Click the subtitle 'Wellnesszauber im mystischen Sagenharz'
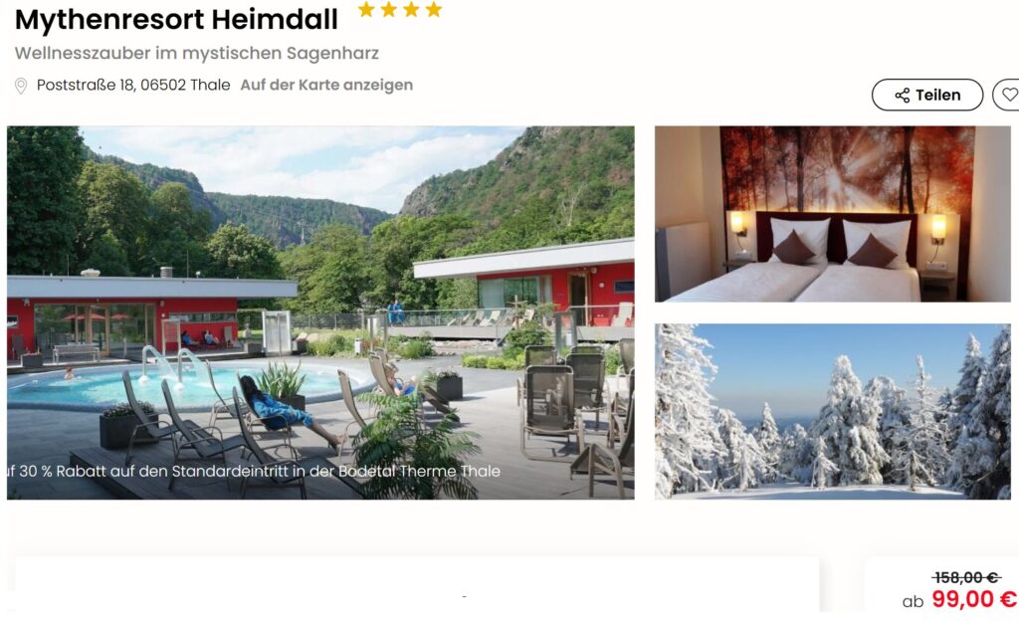Viewport: 1019px width, 621px height. tap(196, 54)
